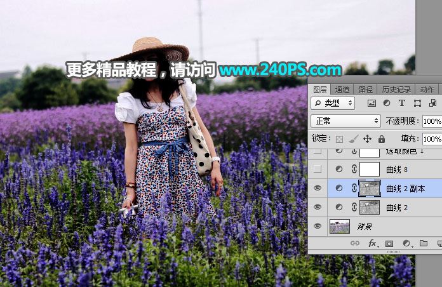The width and height of the screenshot is (442, 287).
Task: Select the 曲线 2 副本 layer name
Action: pos(405,189)
